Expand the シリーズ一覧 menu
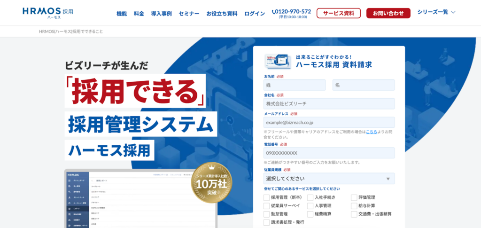Image resolution: width=481 pixels, height=228 pixels. pos(436,13)
